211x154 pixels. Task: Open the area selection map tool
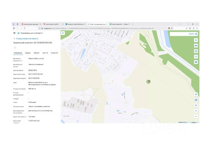[x=196, y=51]
